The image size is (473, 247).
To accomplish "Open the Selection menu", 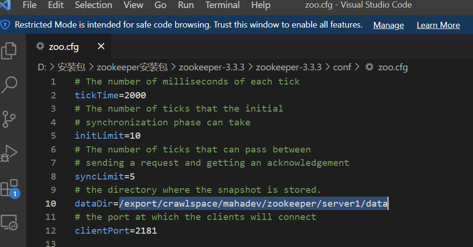I will tap(94, 5).
